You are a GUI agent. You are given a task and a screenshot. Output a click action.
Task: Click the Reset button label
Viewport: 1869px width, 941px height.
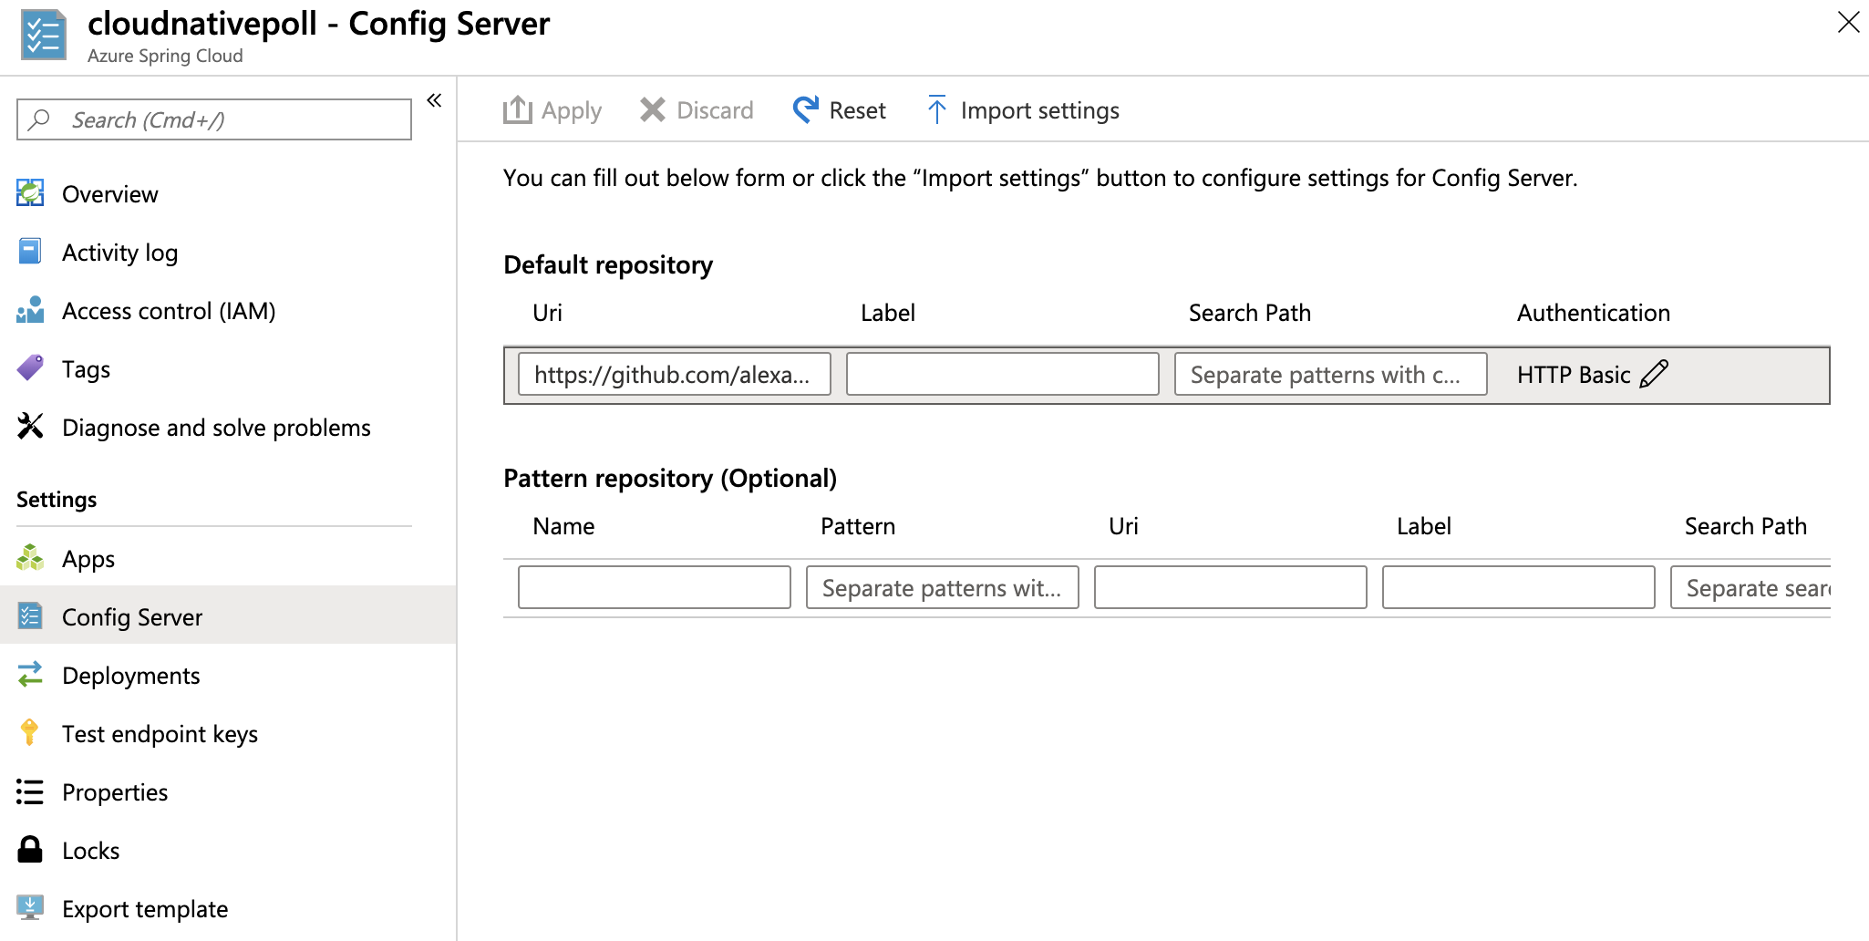pos(857,110)
